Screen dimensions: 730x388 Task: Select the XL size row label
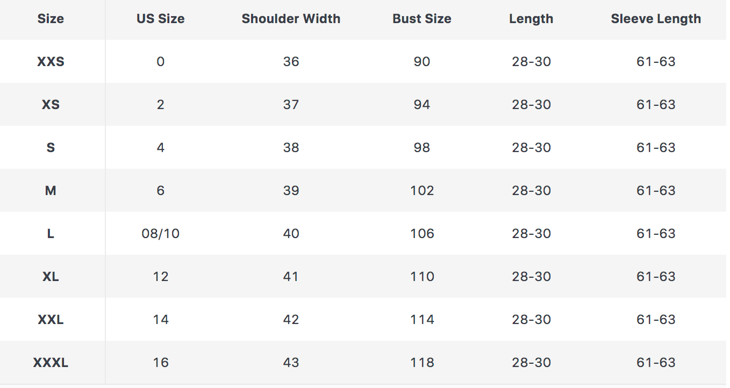[51, 277]
